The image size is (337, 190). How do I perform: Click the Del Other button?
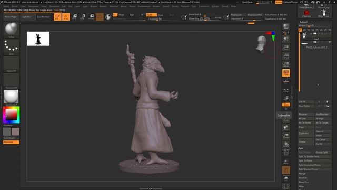click(323, 139)
